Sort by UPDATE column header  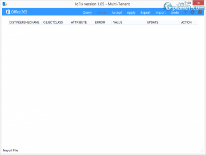pyautogui.click(x=162, y=22)
